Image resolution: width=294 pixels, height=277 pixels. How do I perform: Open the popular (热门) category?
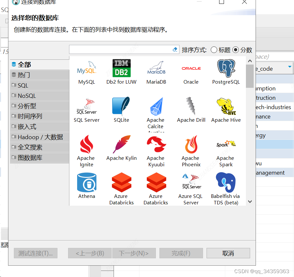40,75
